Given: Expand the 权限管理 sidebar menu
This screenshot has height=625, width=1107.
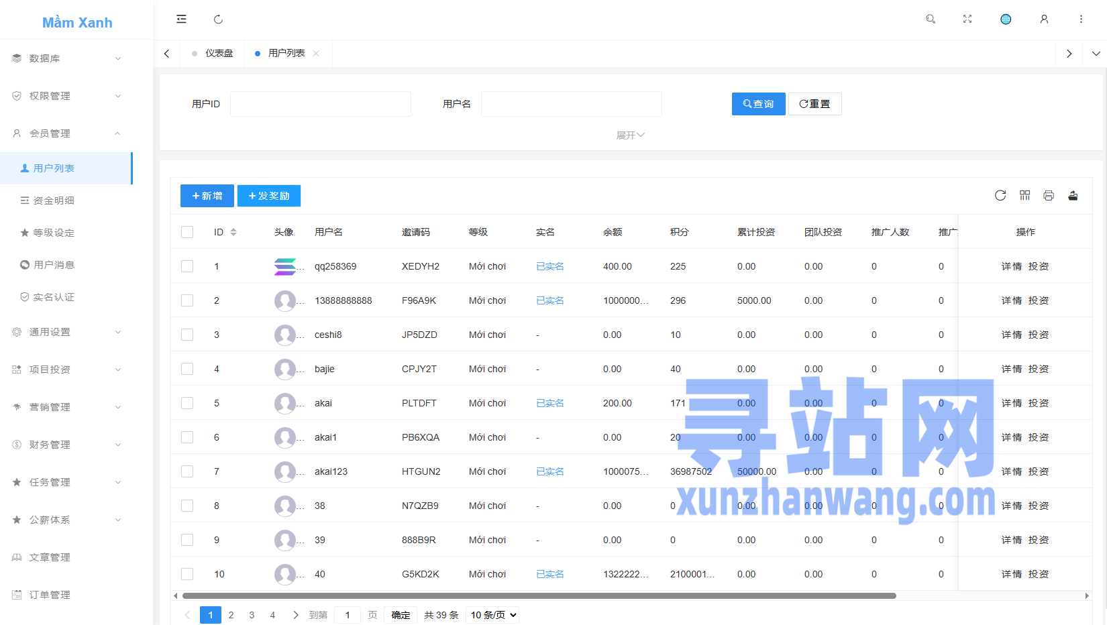Looking at the screenshot, I should point(66,96).
